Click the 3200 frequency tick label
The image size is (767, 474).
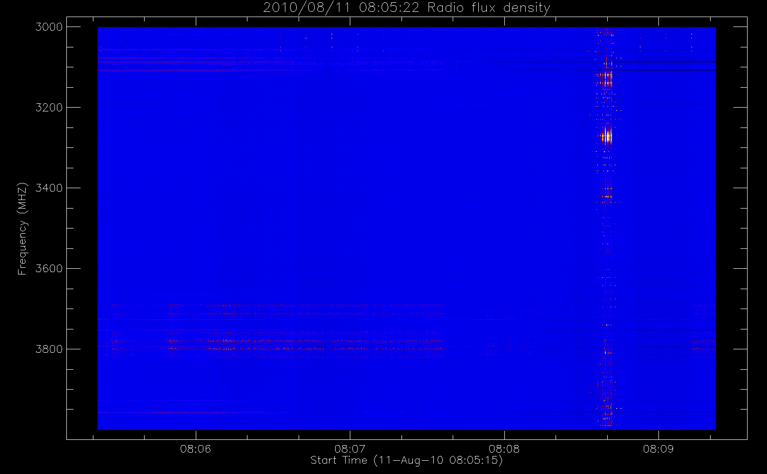[x=49, y=108]
